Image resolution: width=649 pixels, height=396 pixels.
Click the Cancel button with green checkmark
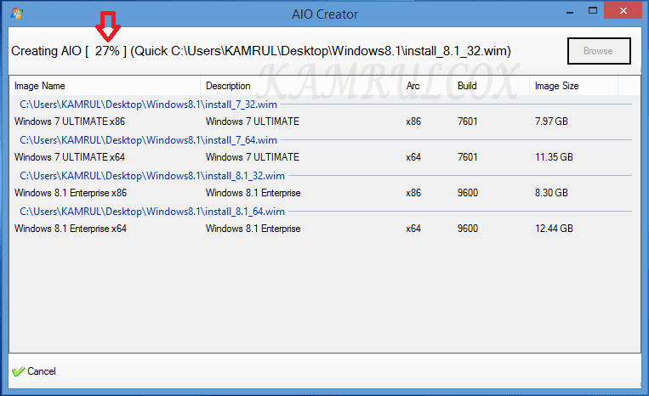[x=34, y=371]
